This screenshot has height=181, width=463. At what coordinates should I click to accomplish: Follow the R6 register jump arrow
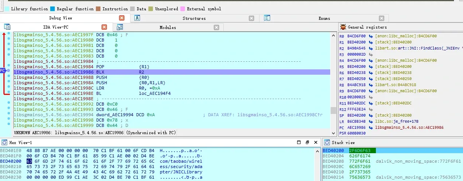[x=371, y=73]
